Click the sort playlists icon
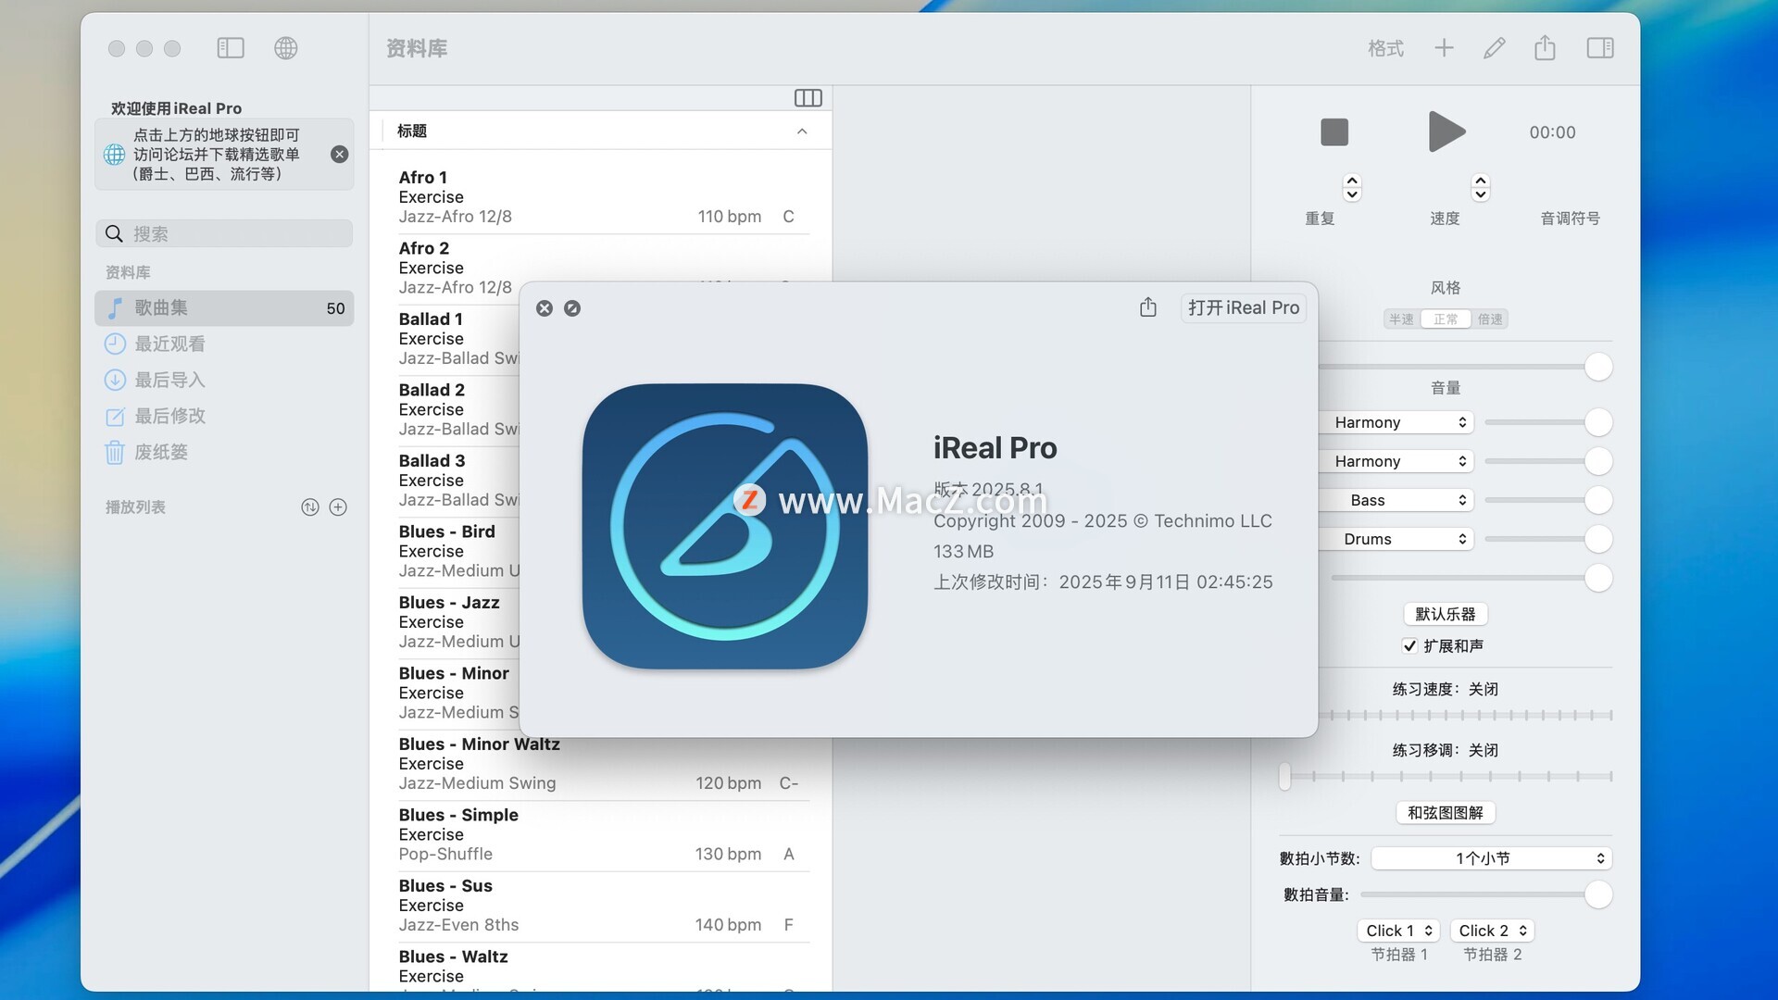The height and width of the screenshot is (1000, 1778). (310, 507)
